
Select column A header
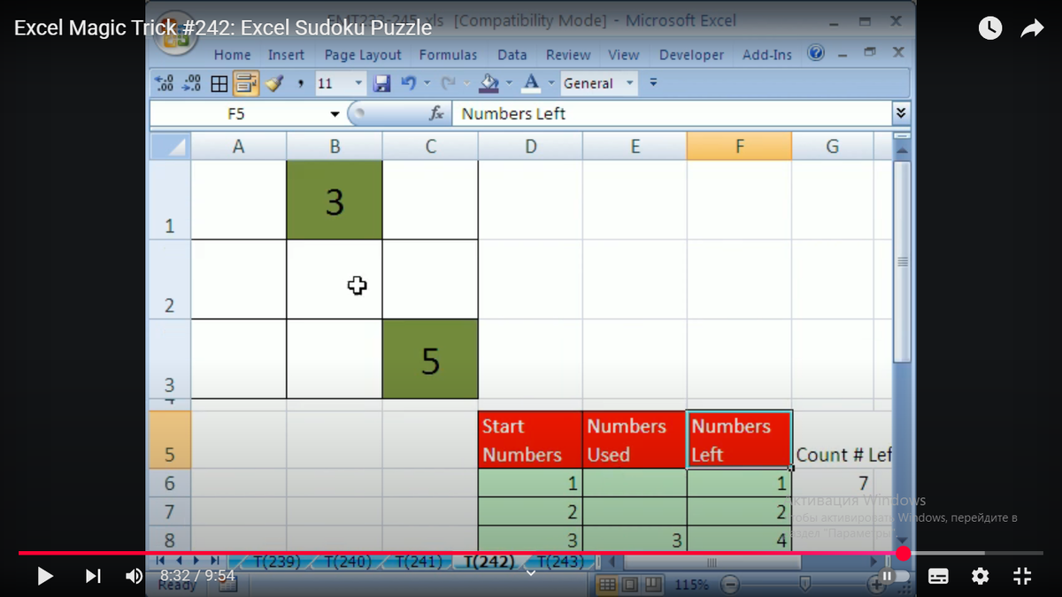click(238, 147)
